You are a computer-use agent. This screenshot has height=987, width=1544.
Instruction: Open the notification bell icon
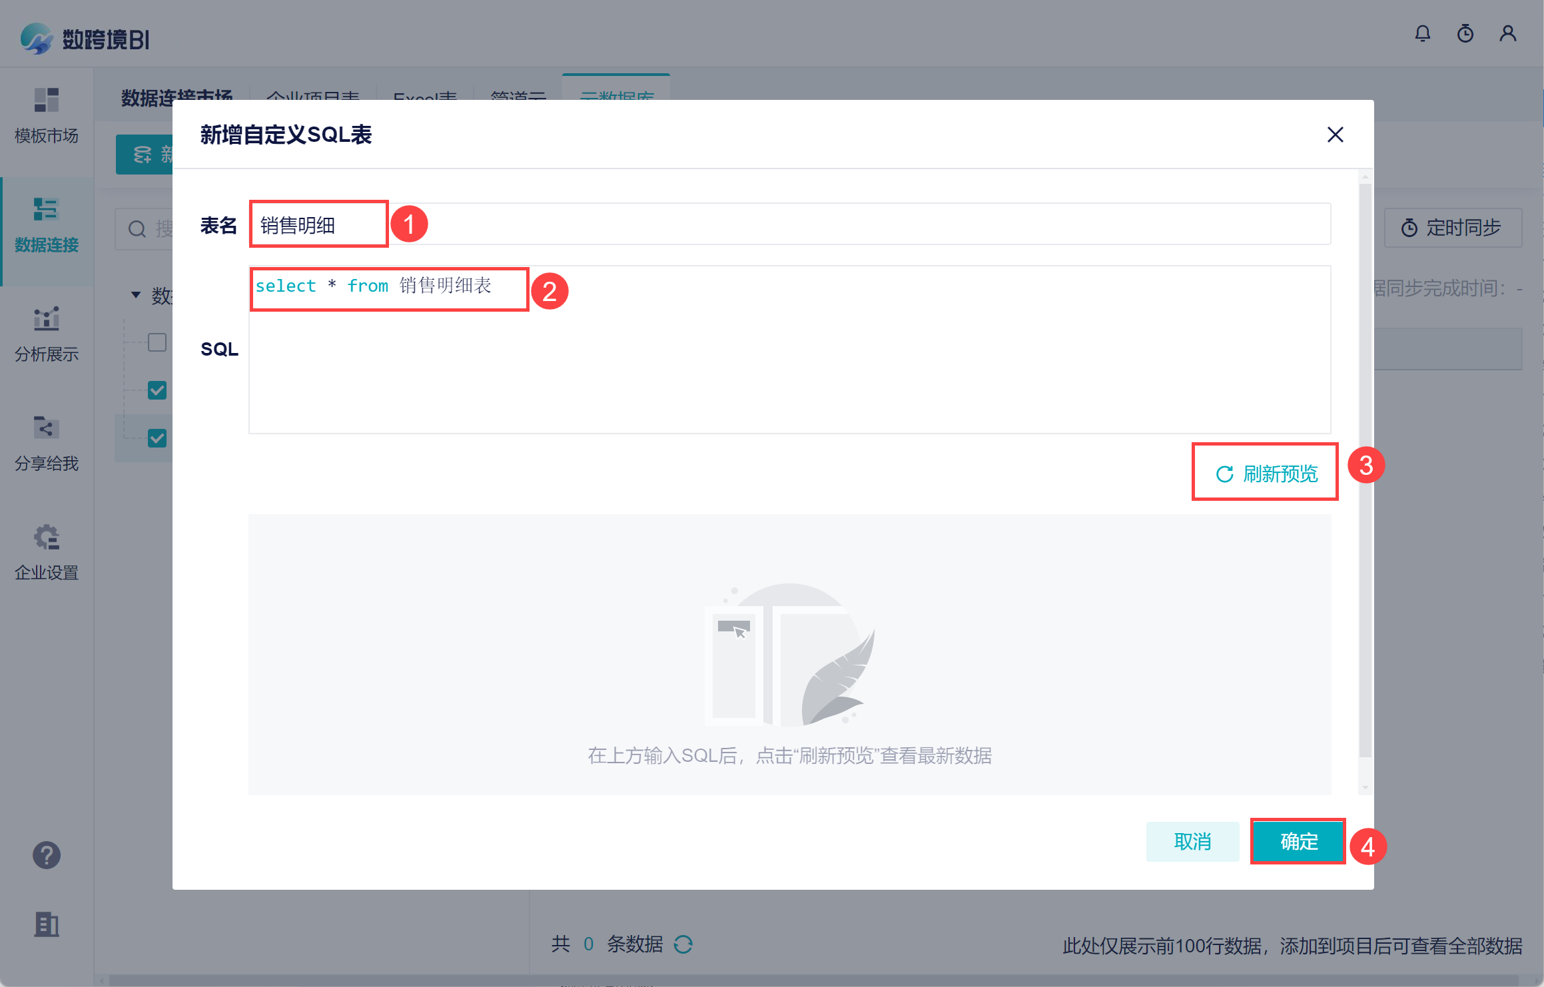coord(1422,34)
